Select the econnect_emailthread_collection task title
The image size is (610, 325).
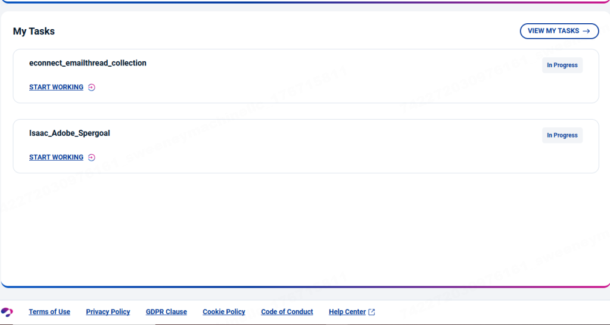coord(88,63)
